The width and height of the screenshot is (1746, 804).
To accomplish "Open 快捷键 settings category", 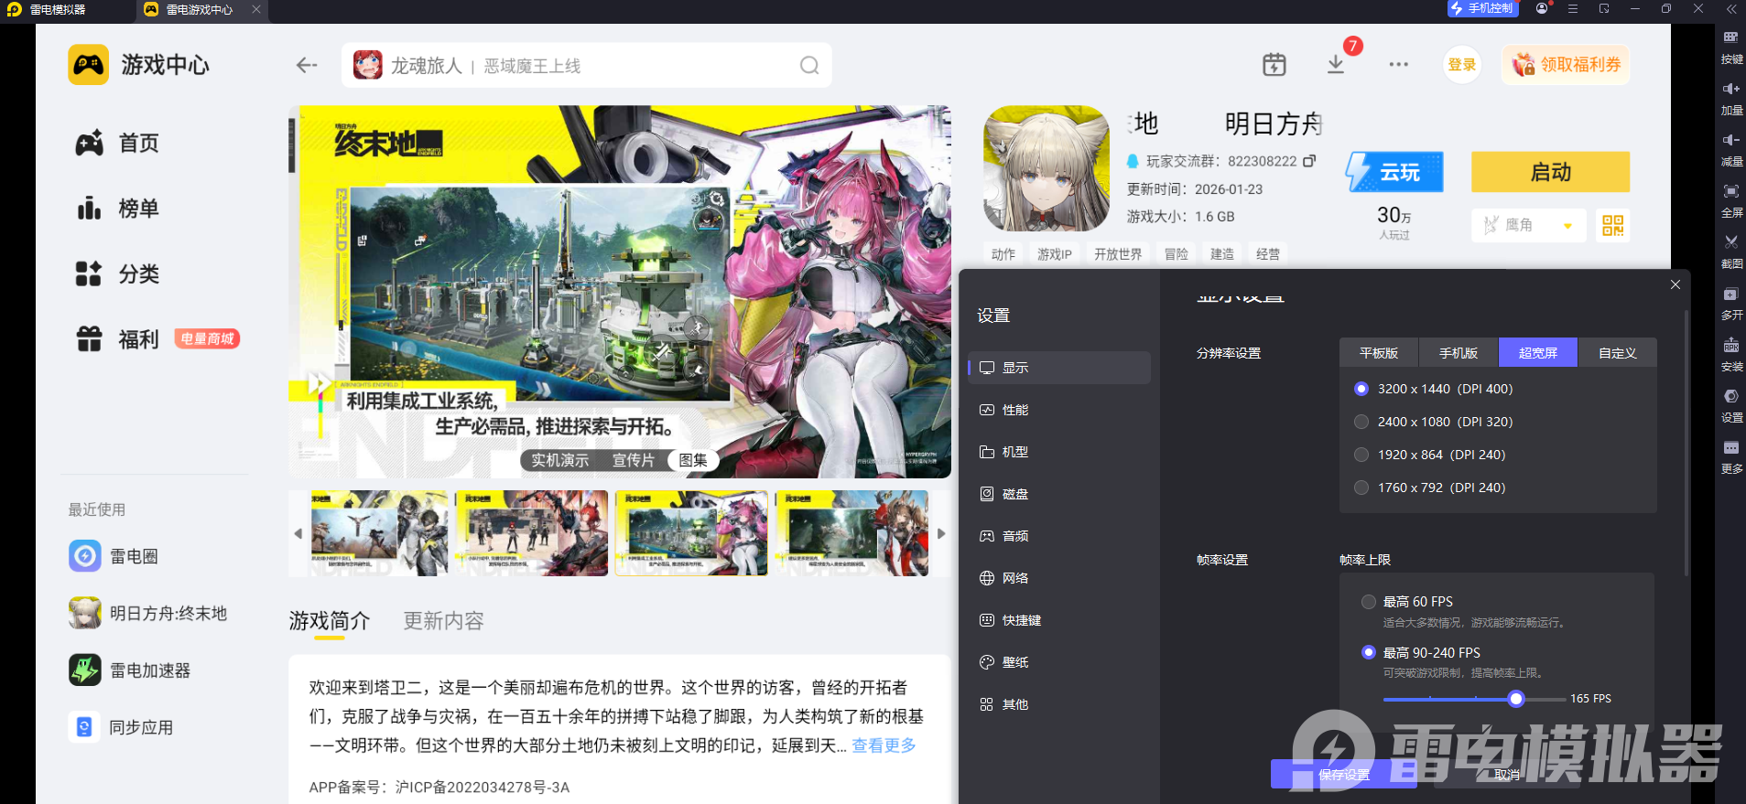I will pos(1059,620).
